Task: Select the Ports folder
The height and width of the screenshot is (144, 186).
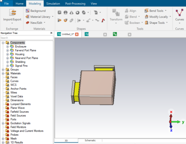Action: pos(13,119)
